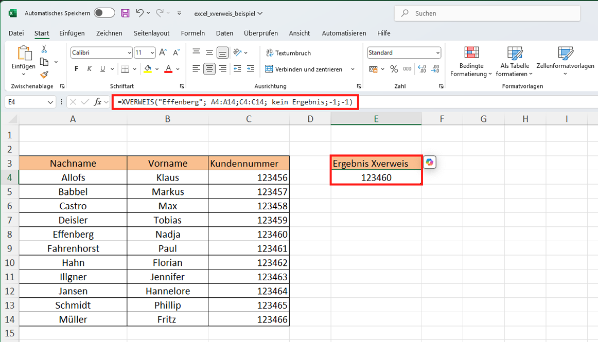The height and width of the screenshot is (342, 598).
Task: Align text left icon
Action: 196,69
